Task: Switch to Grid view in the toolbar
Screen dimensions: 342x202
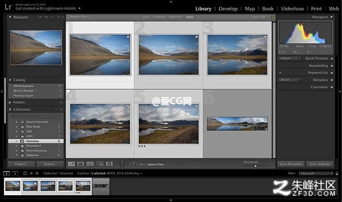Action: pos(72,164)
